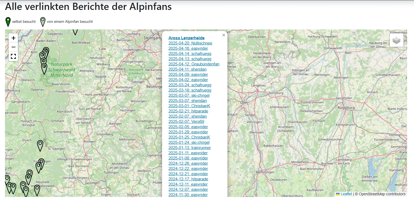Open the 2025-01-13 trainrunner report
The height and width of the screenshot is (203, 414).
[189, 148]
